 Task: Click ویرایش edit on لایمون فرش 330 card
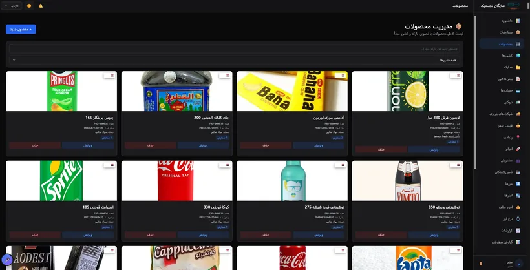pyautogui.click(x=434, y=149)
